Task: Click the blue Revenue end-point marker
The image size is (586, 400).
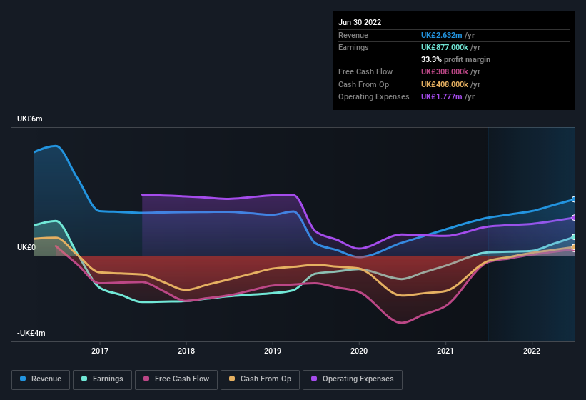Action: [x=574, y=199]
